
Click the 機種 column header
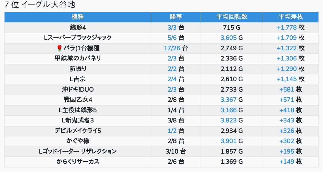point(78,17)
